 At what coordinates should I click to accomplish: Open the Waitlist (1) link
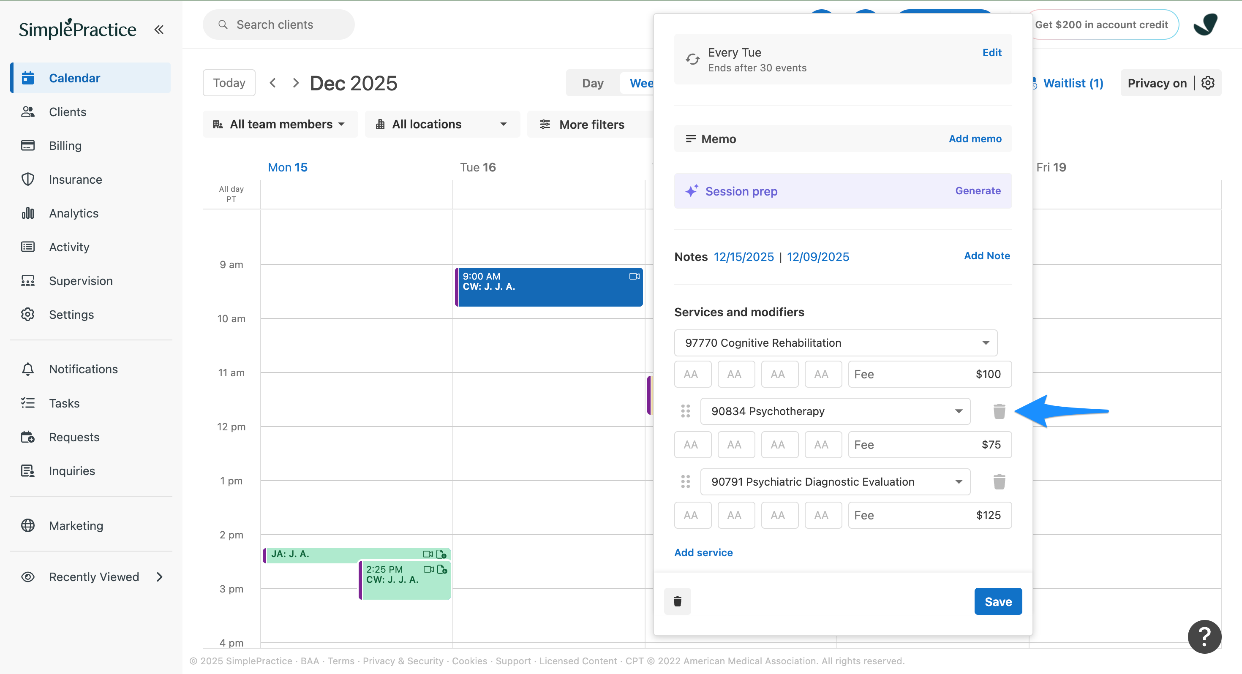click(1073, 83)
